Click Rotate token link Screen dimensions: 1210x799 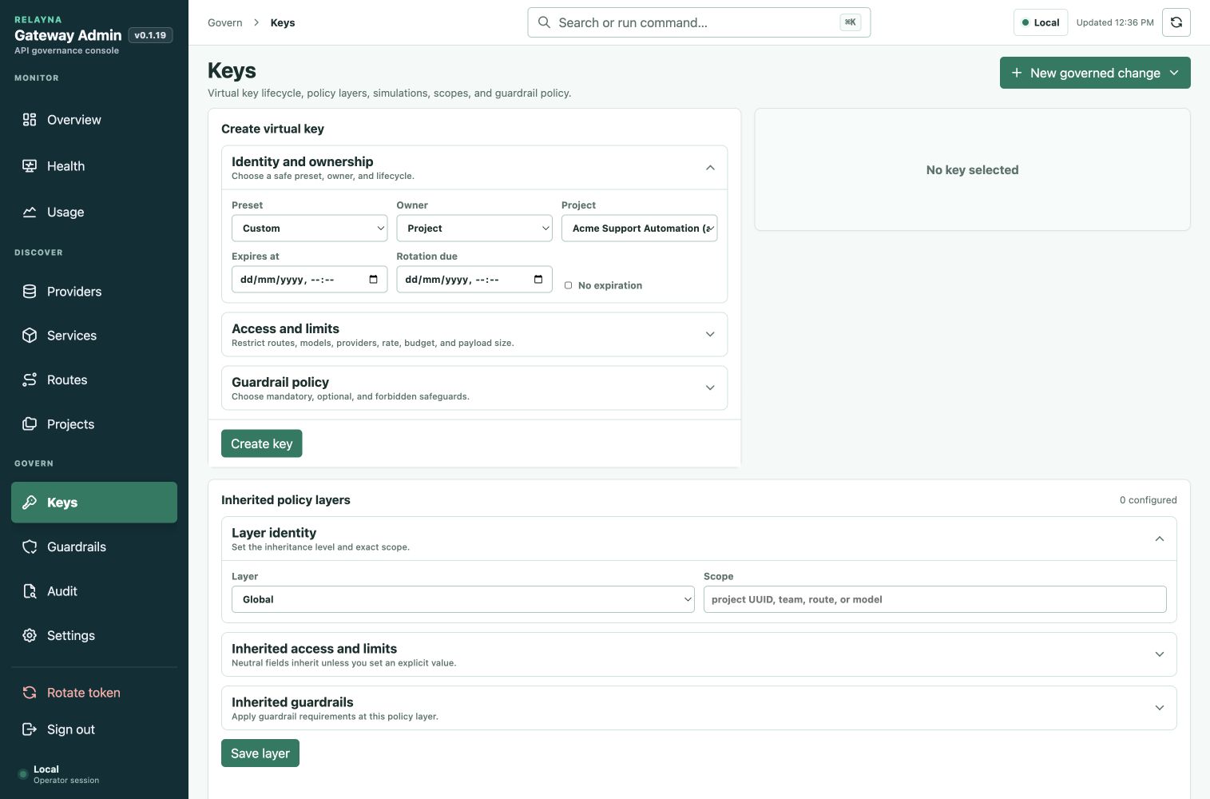tap(94, 693)
